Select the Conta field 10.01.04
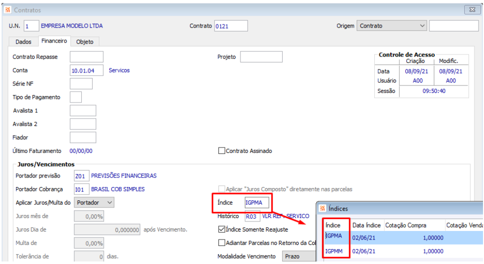The width and height of the screenshot is (484, 264). tap(86, 70)
